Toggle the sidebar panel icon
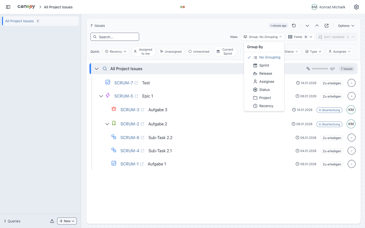This screenshot has width=365, height=228. pyautogui.click(x=8, y=7)
